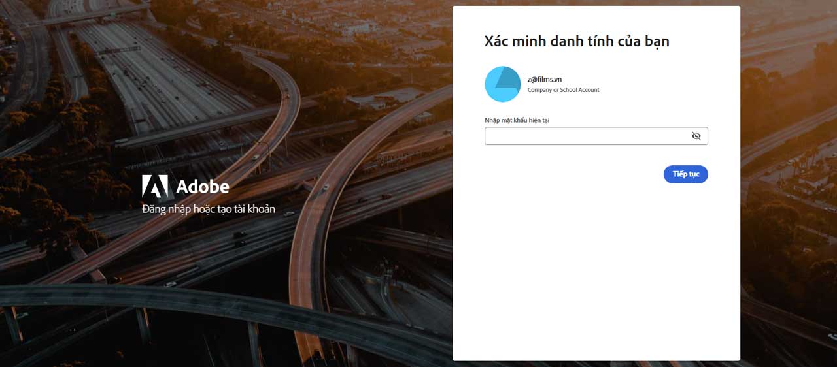The width and height of the screenshot is (837, 367).
Task: Click the crossed-out eye at password field end
Action: click(696, 136)
